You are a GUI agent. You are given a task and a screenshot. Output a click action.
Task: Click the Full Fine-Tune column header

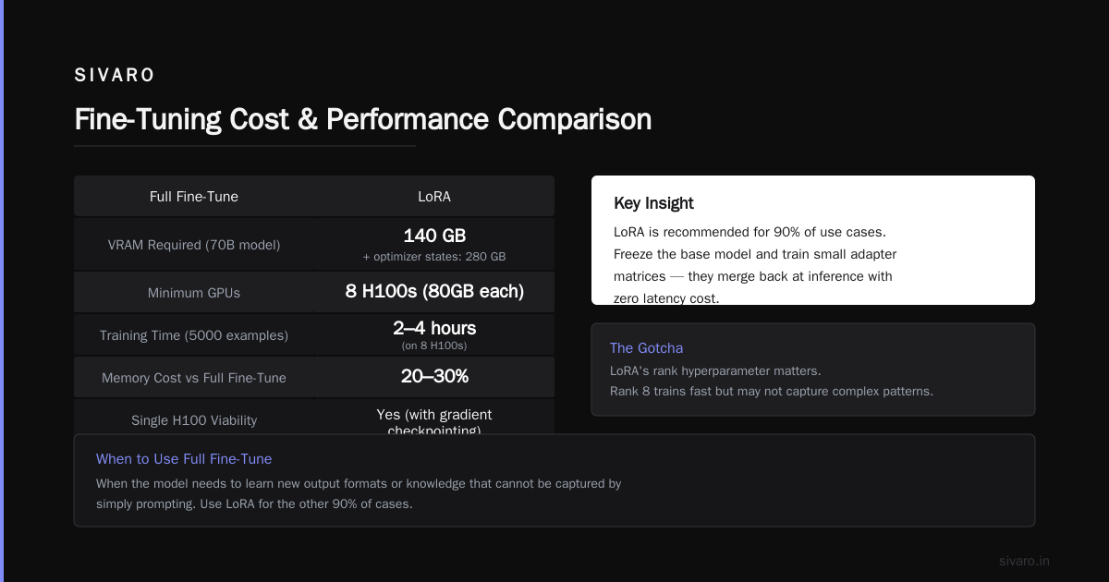(194, 197)
